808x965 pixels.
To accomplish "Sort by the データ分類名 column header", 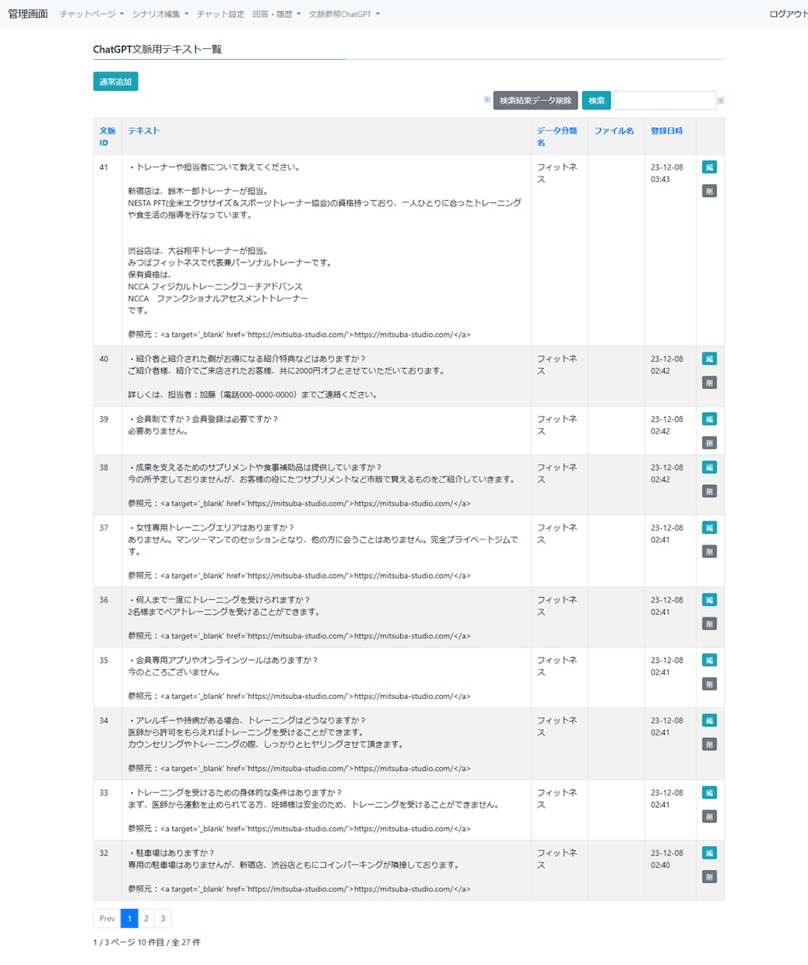I will (557, 136).
